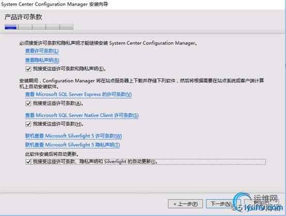The height and width of the screenshot is (216, 286).
Task: Toggle 我接受这些许可条款(A) checkbox
Action: [28, 103]
